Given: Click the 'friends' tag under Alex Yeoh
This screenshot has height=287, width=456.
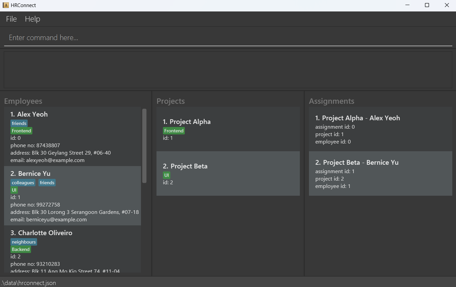Looking at the screenshot, I should [19, 123].
